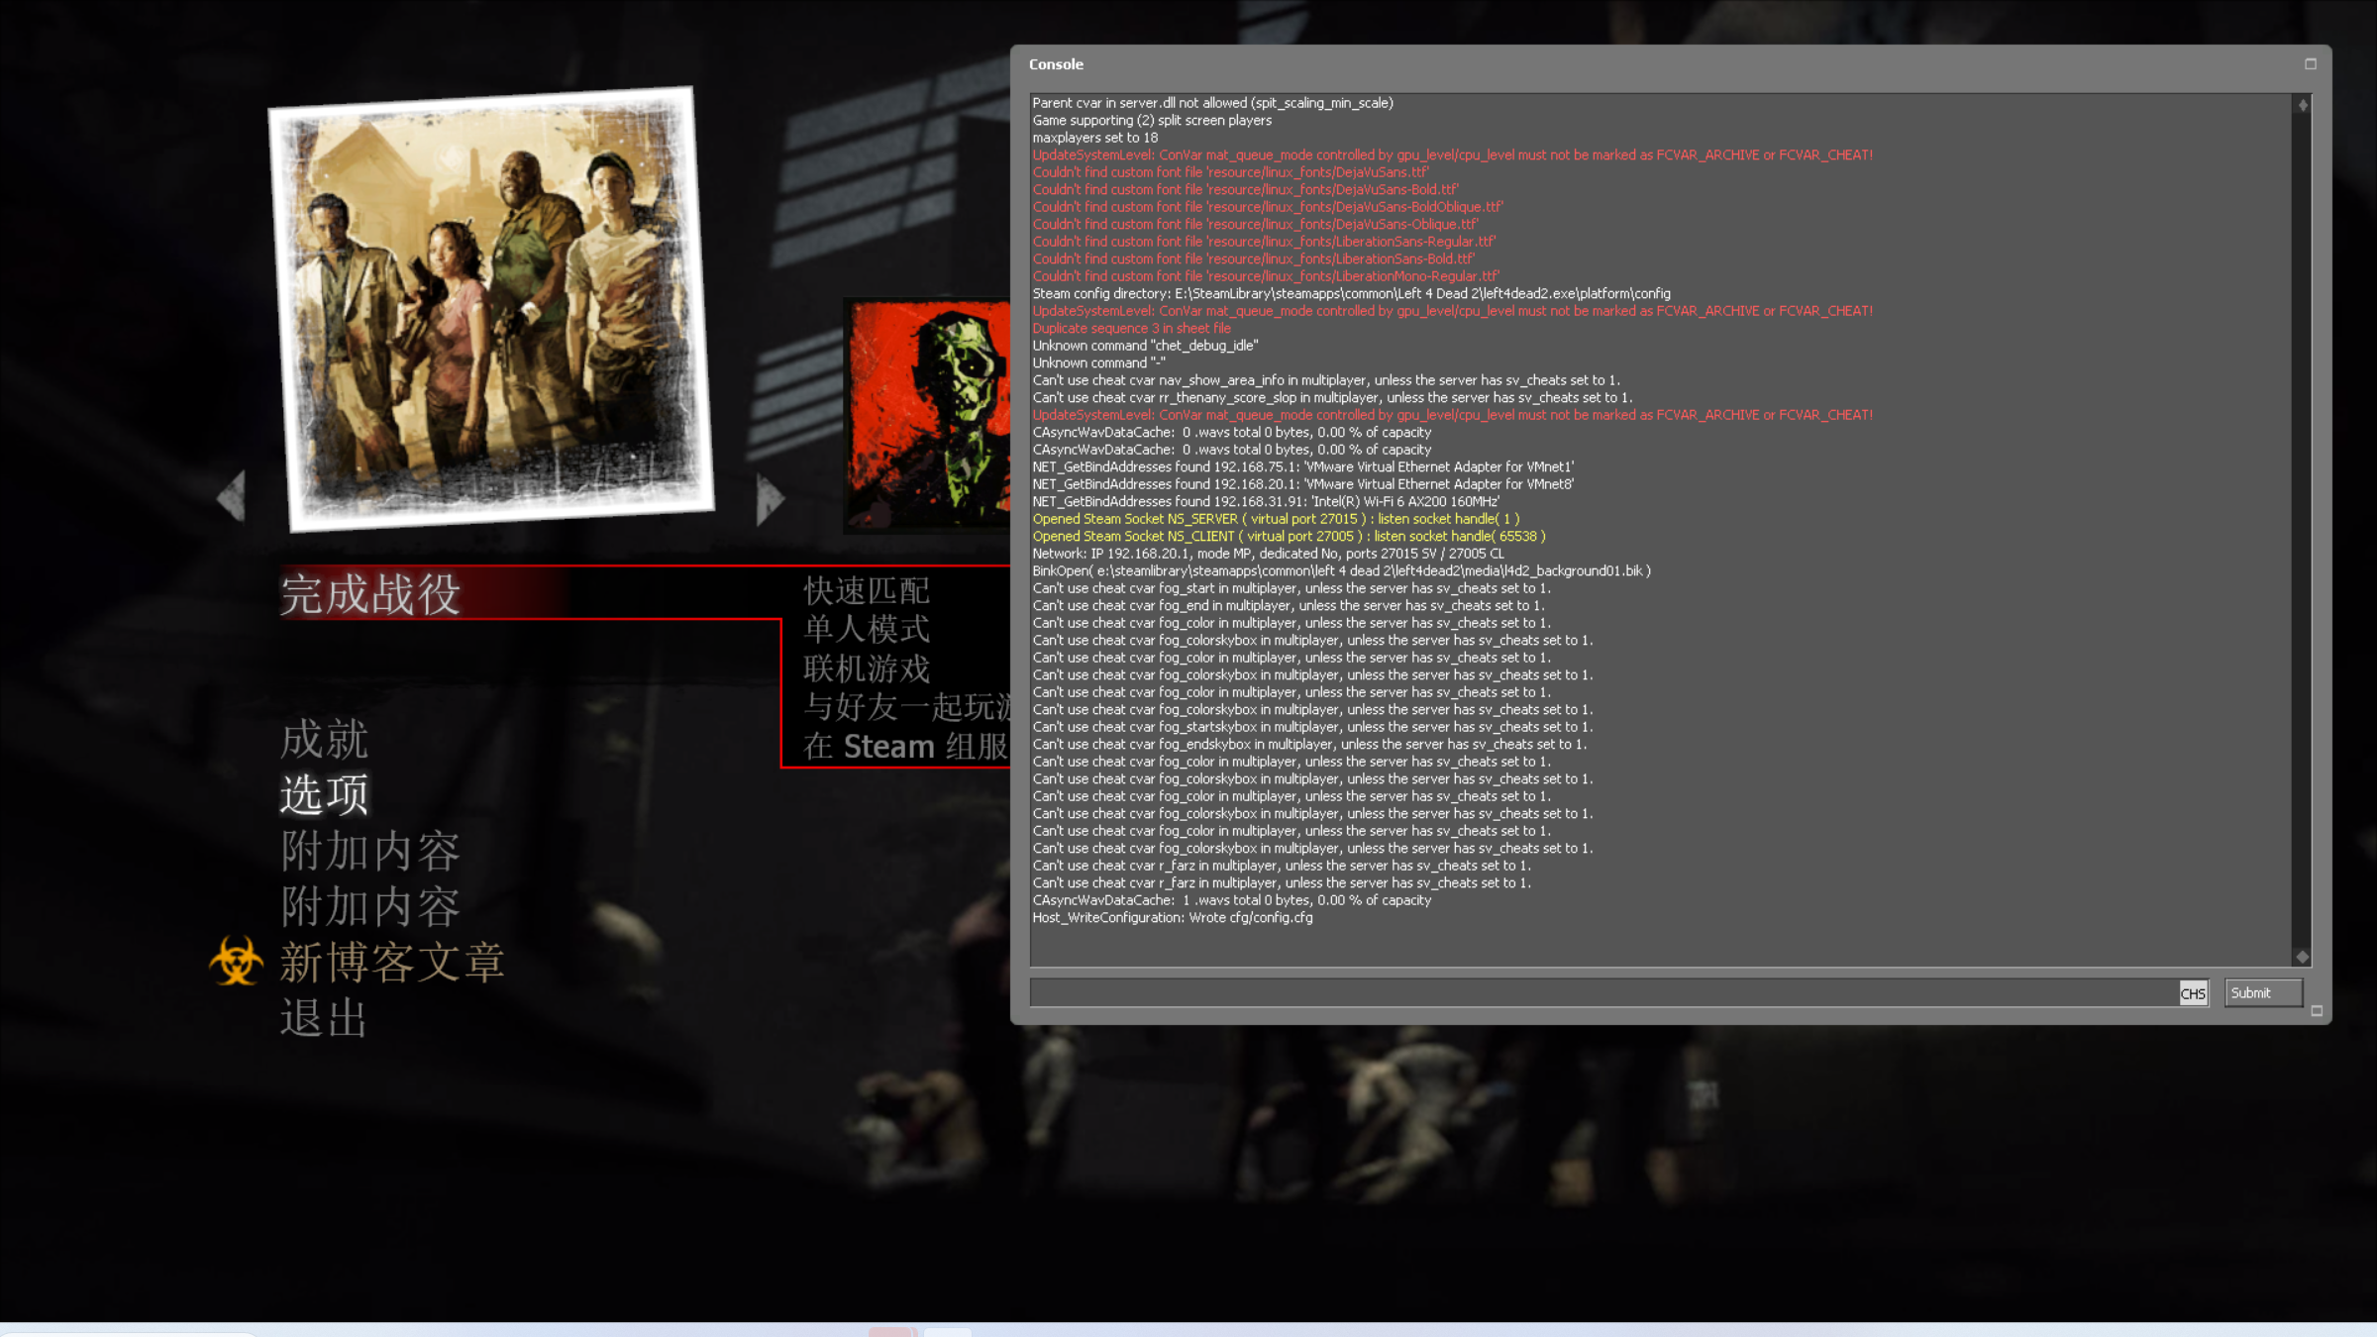2377x1337 pixels.
Task: Open the second 附加内容 menu item
Action: click(x=370, y=906)
